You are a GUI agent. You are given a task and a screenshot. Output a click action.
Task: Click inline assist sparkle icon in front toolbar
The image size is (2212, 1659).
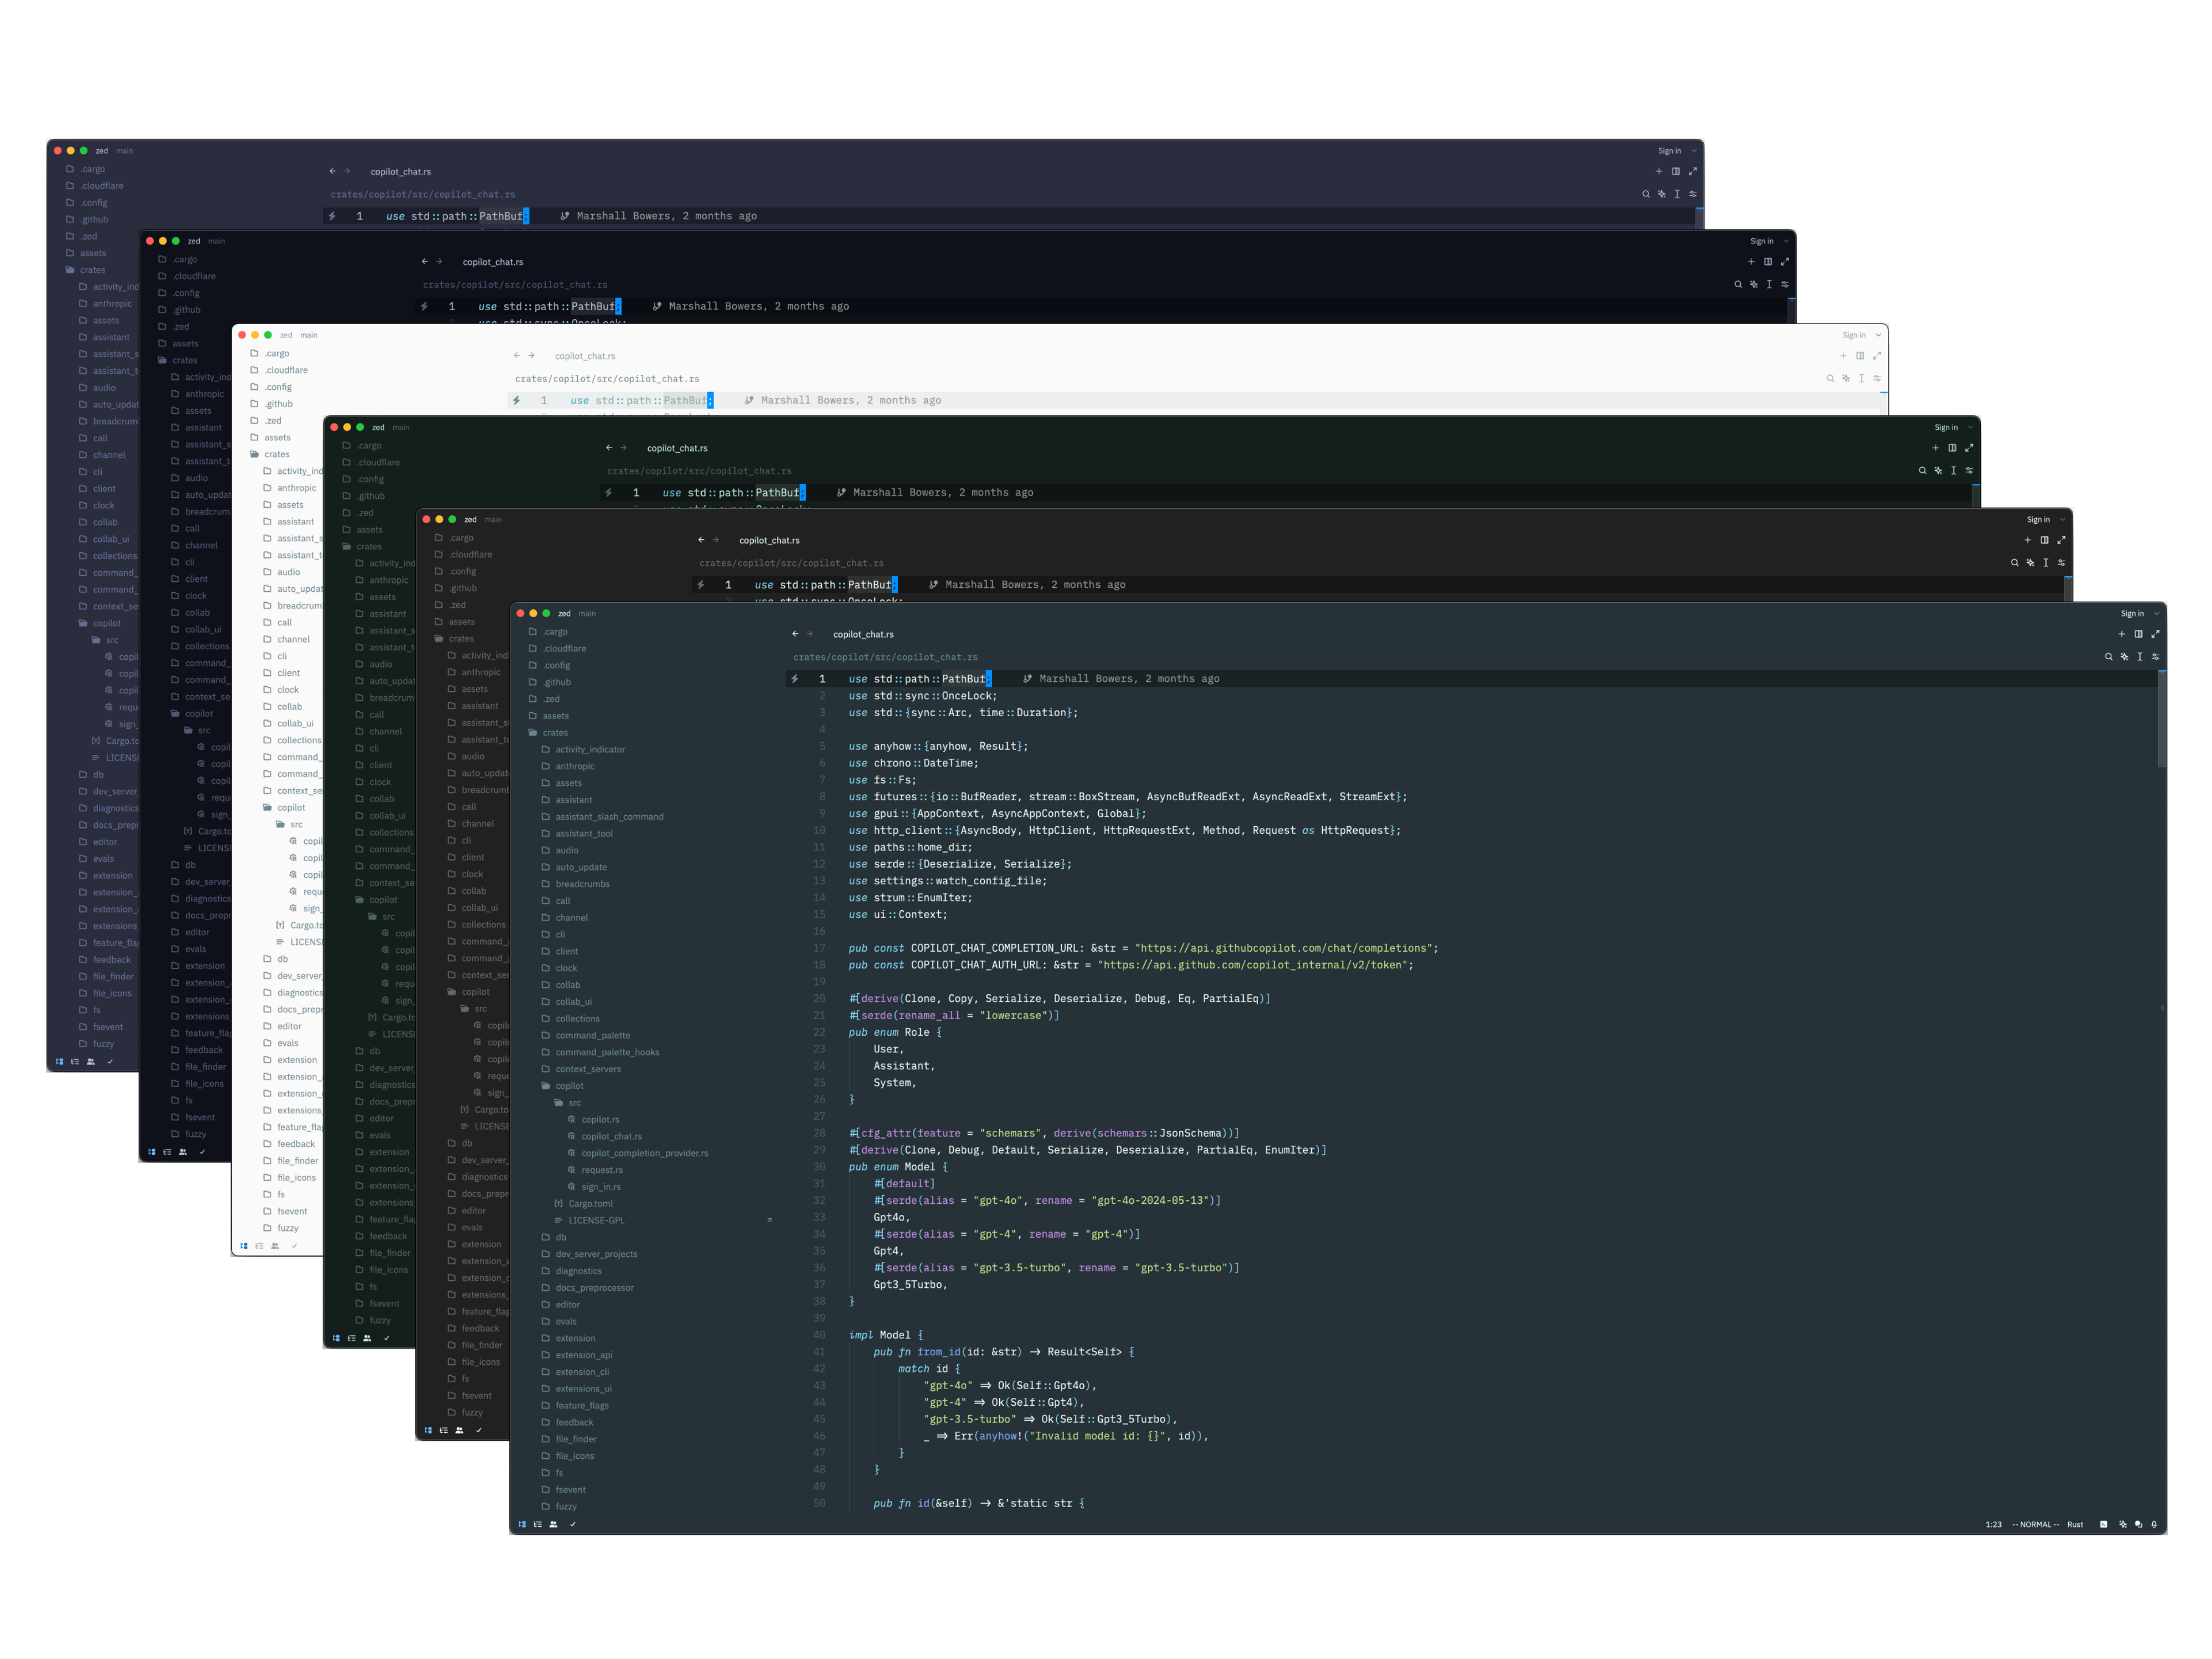2124,657
